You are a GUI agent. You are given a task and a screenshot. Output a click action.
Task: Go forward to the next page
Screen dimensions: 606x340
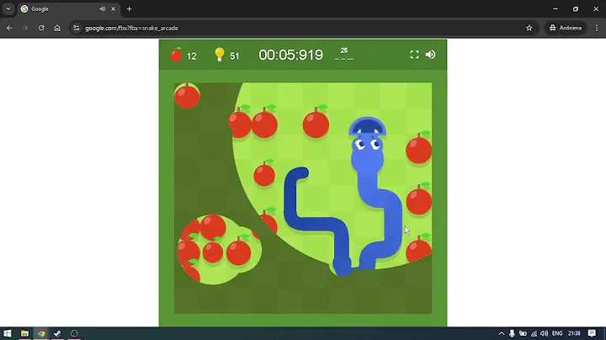click(x=25, y=28)
